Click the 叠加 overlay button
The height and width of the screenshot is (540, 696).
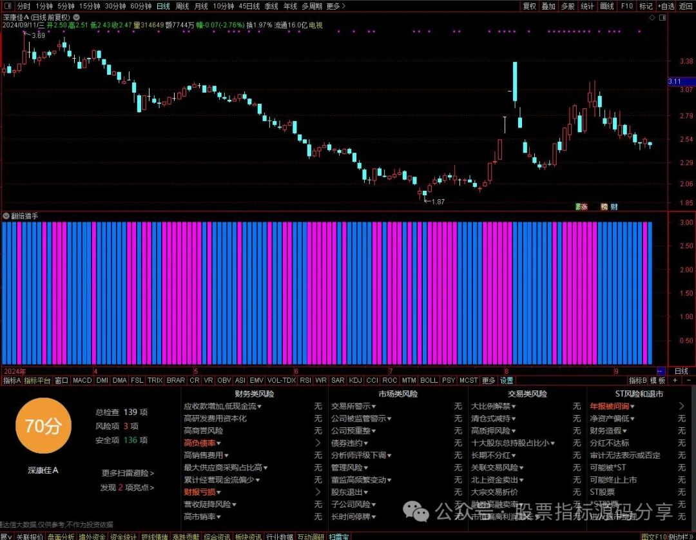point(548,6)
